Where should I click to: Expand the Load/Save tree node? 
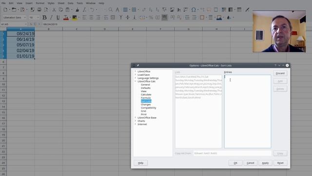136,75
